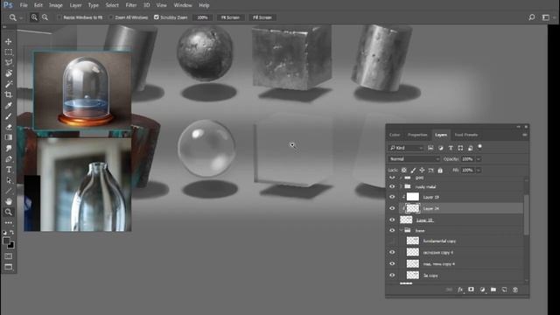
Task: Open the Zoom tool preset picker arrow
Action: click(x=21, y=17)
